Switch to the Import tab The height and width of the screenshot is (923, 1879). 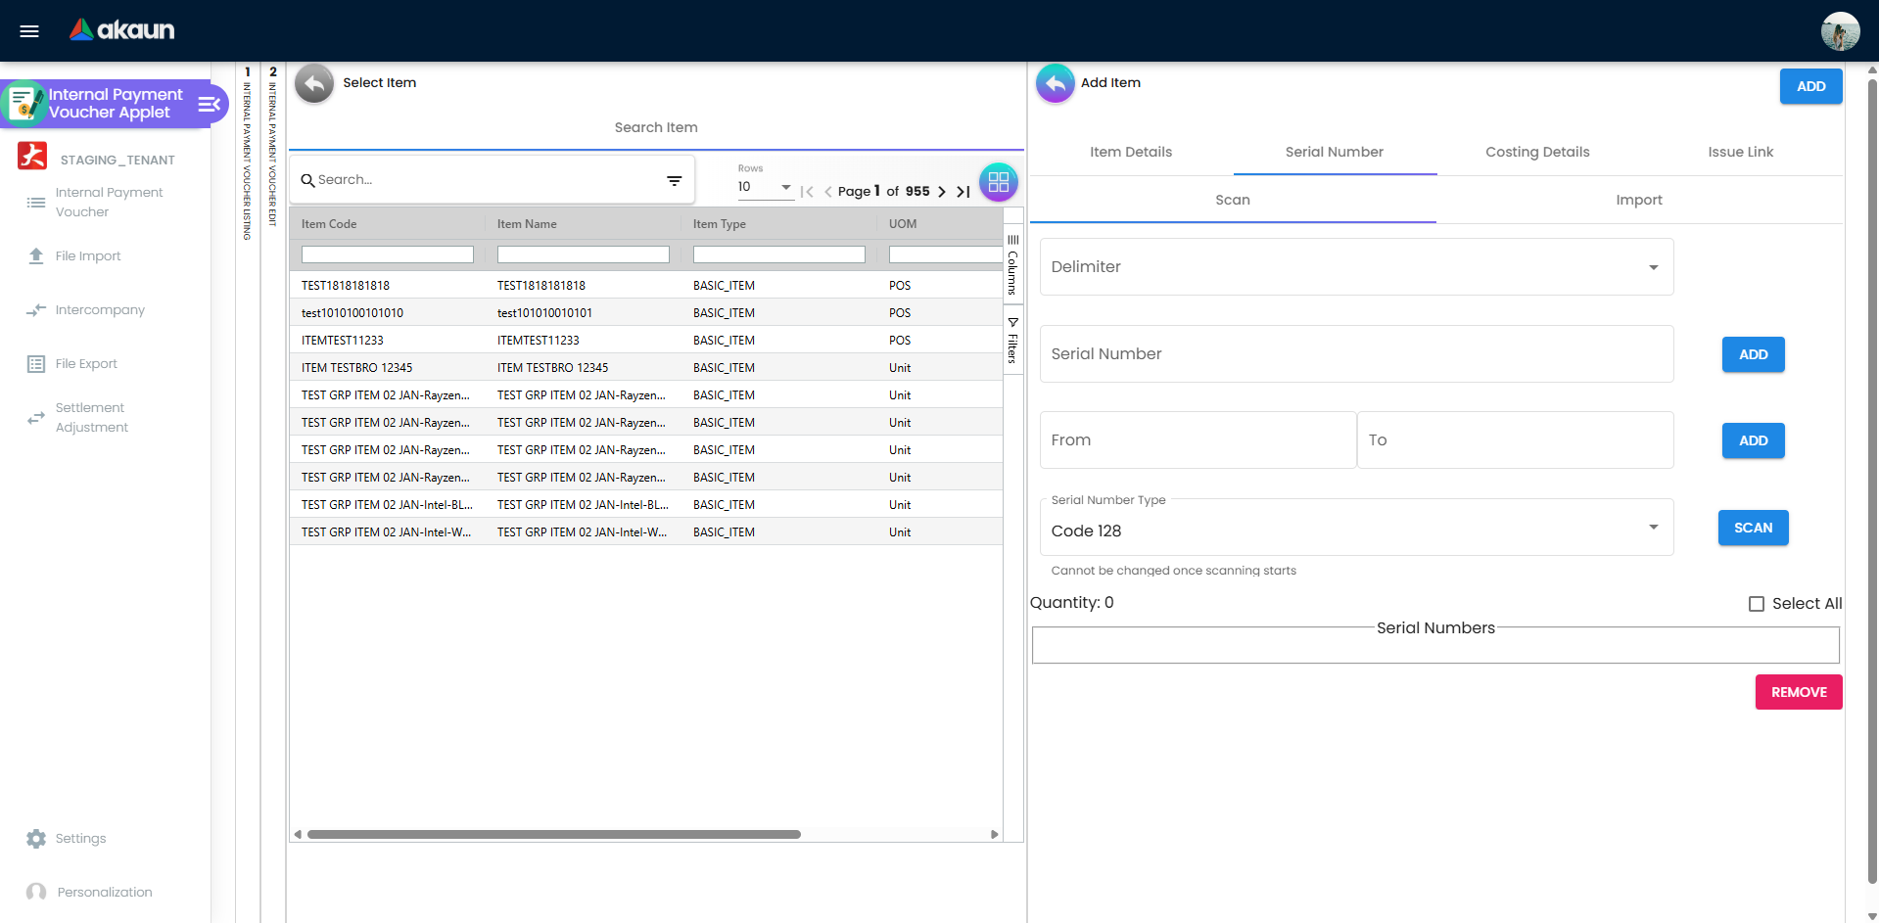click(x=1639, y=200)
